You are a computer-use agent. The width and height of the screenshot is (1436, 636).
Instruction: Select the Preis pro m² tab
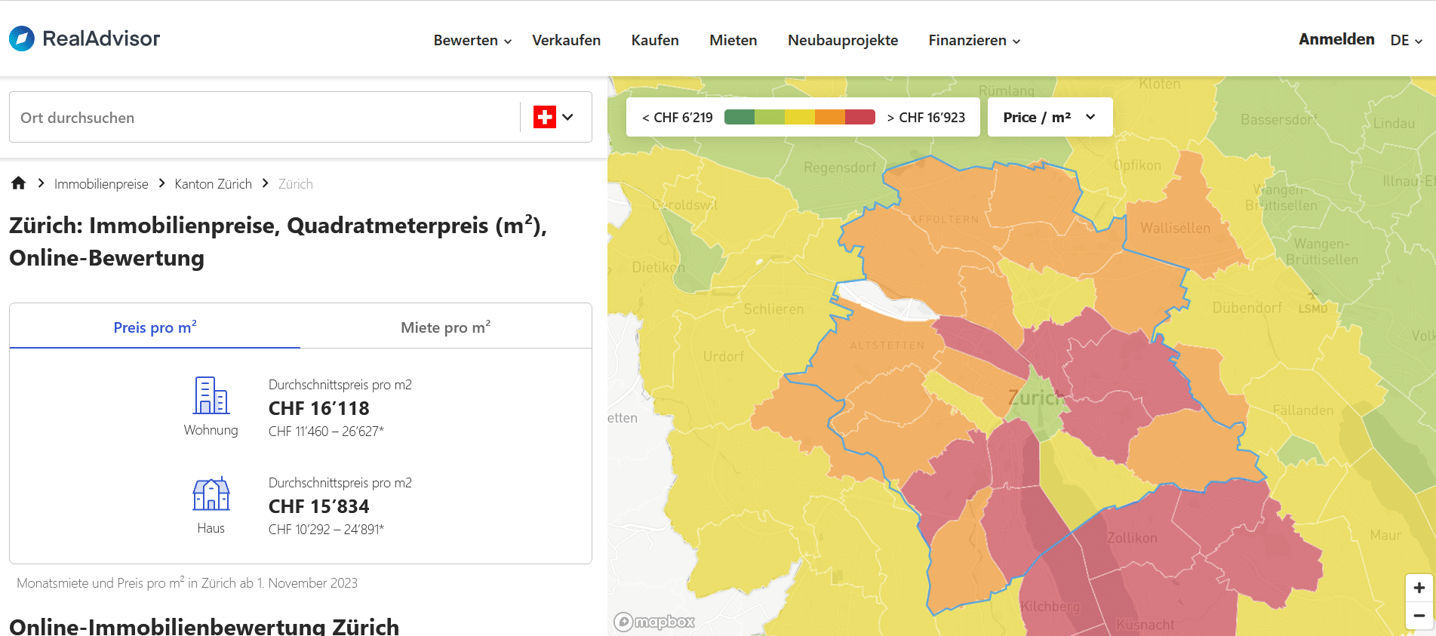point(155,327)
